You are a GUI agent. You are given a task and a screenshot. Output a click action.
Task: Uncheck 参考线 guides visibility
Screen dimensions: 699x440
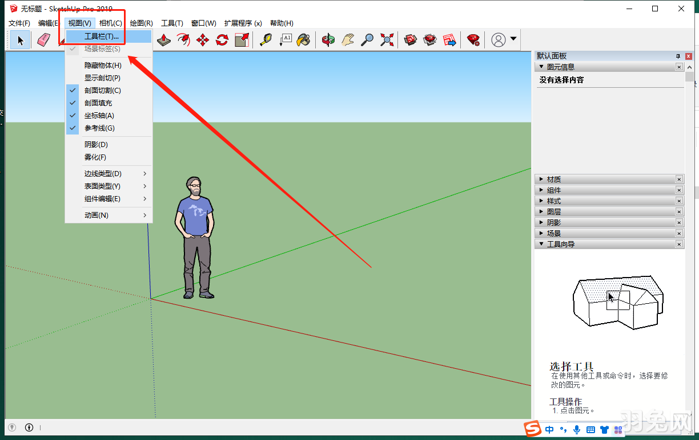pos(100,128)
